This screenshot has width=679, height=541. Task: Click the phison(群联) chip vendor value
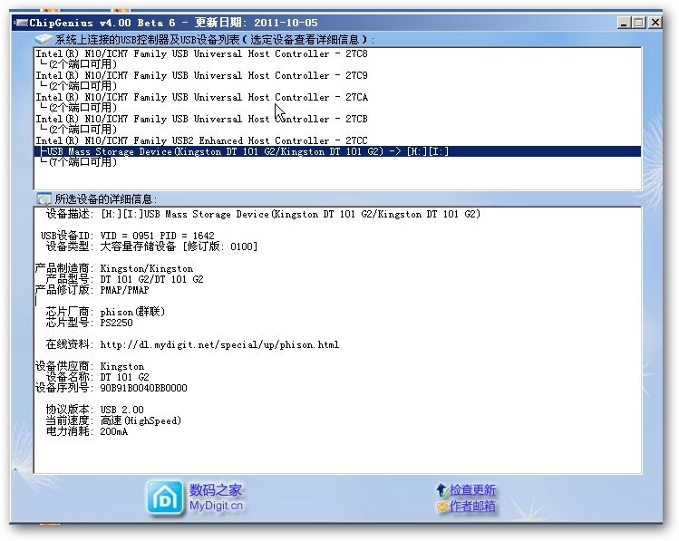[132, 312]
